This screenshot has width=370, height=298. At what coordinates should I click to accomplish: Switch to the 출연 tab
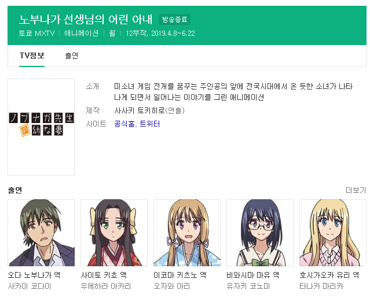coord(71,56)
